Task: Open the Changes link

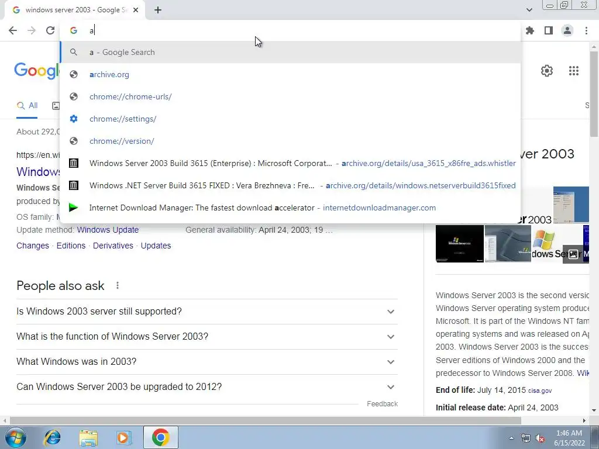Action: [x=33, y=246]
